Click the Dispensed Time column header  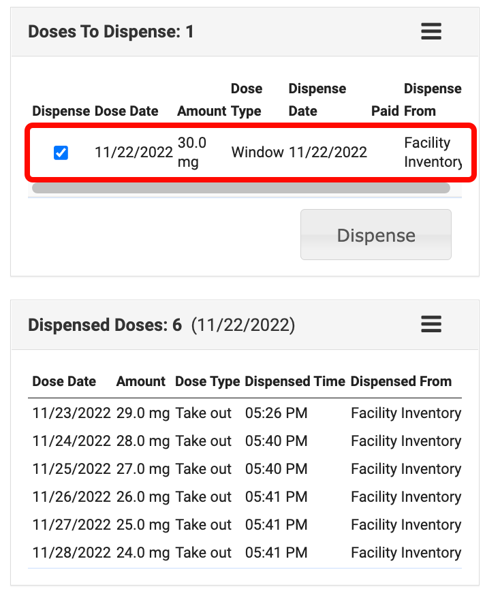295,382
